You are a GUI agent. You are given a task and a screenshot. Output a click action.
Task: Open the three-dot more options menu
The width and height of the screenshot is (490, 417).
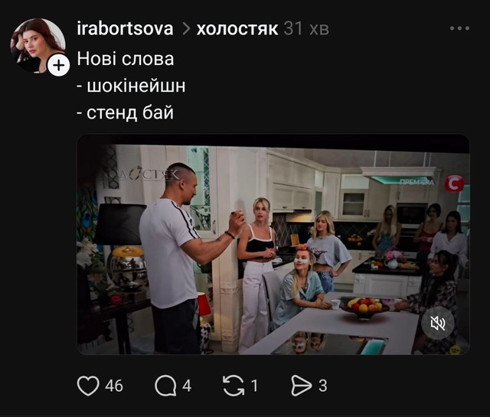pyautogui.click(x=459, y=28)
